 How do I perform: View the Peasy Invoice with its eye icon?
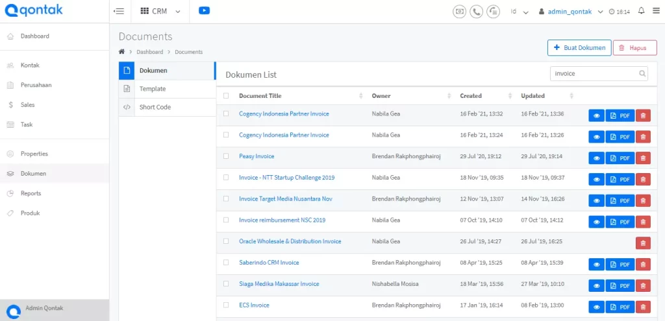(596, 158)
